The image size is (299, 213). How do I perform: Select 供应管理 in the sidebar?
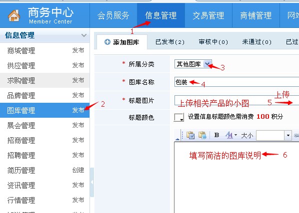click(21, 66)
